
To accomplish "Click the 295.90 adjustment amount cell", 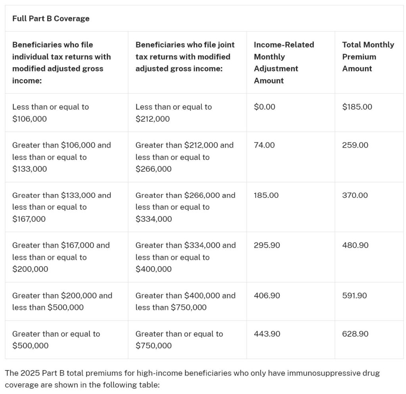I will 267,245.
